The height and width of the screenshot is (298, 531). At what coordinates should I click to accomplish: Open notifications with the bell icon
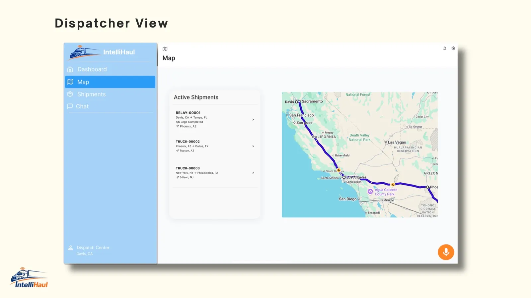[x=445, y=48]
